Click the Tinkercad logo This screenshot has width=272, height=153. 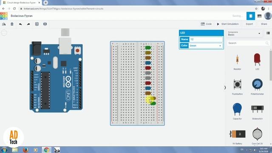[x=4, y=16]
